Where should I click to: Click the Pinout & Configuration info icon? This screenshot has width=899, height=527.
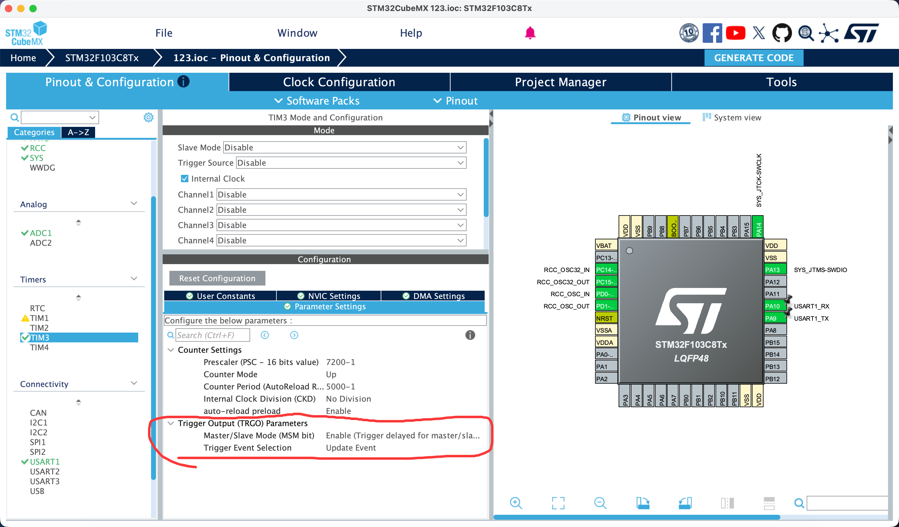coord(183,82)
